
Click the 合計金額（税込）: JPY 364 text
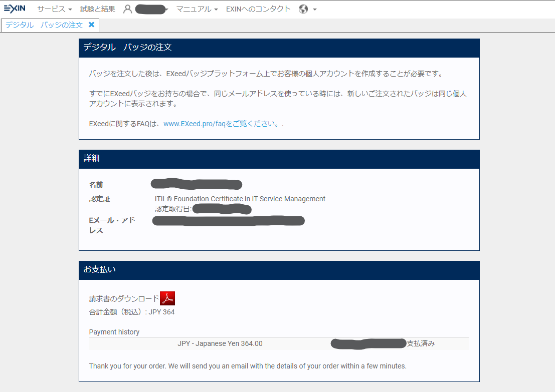tap(132, 312)
